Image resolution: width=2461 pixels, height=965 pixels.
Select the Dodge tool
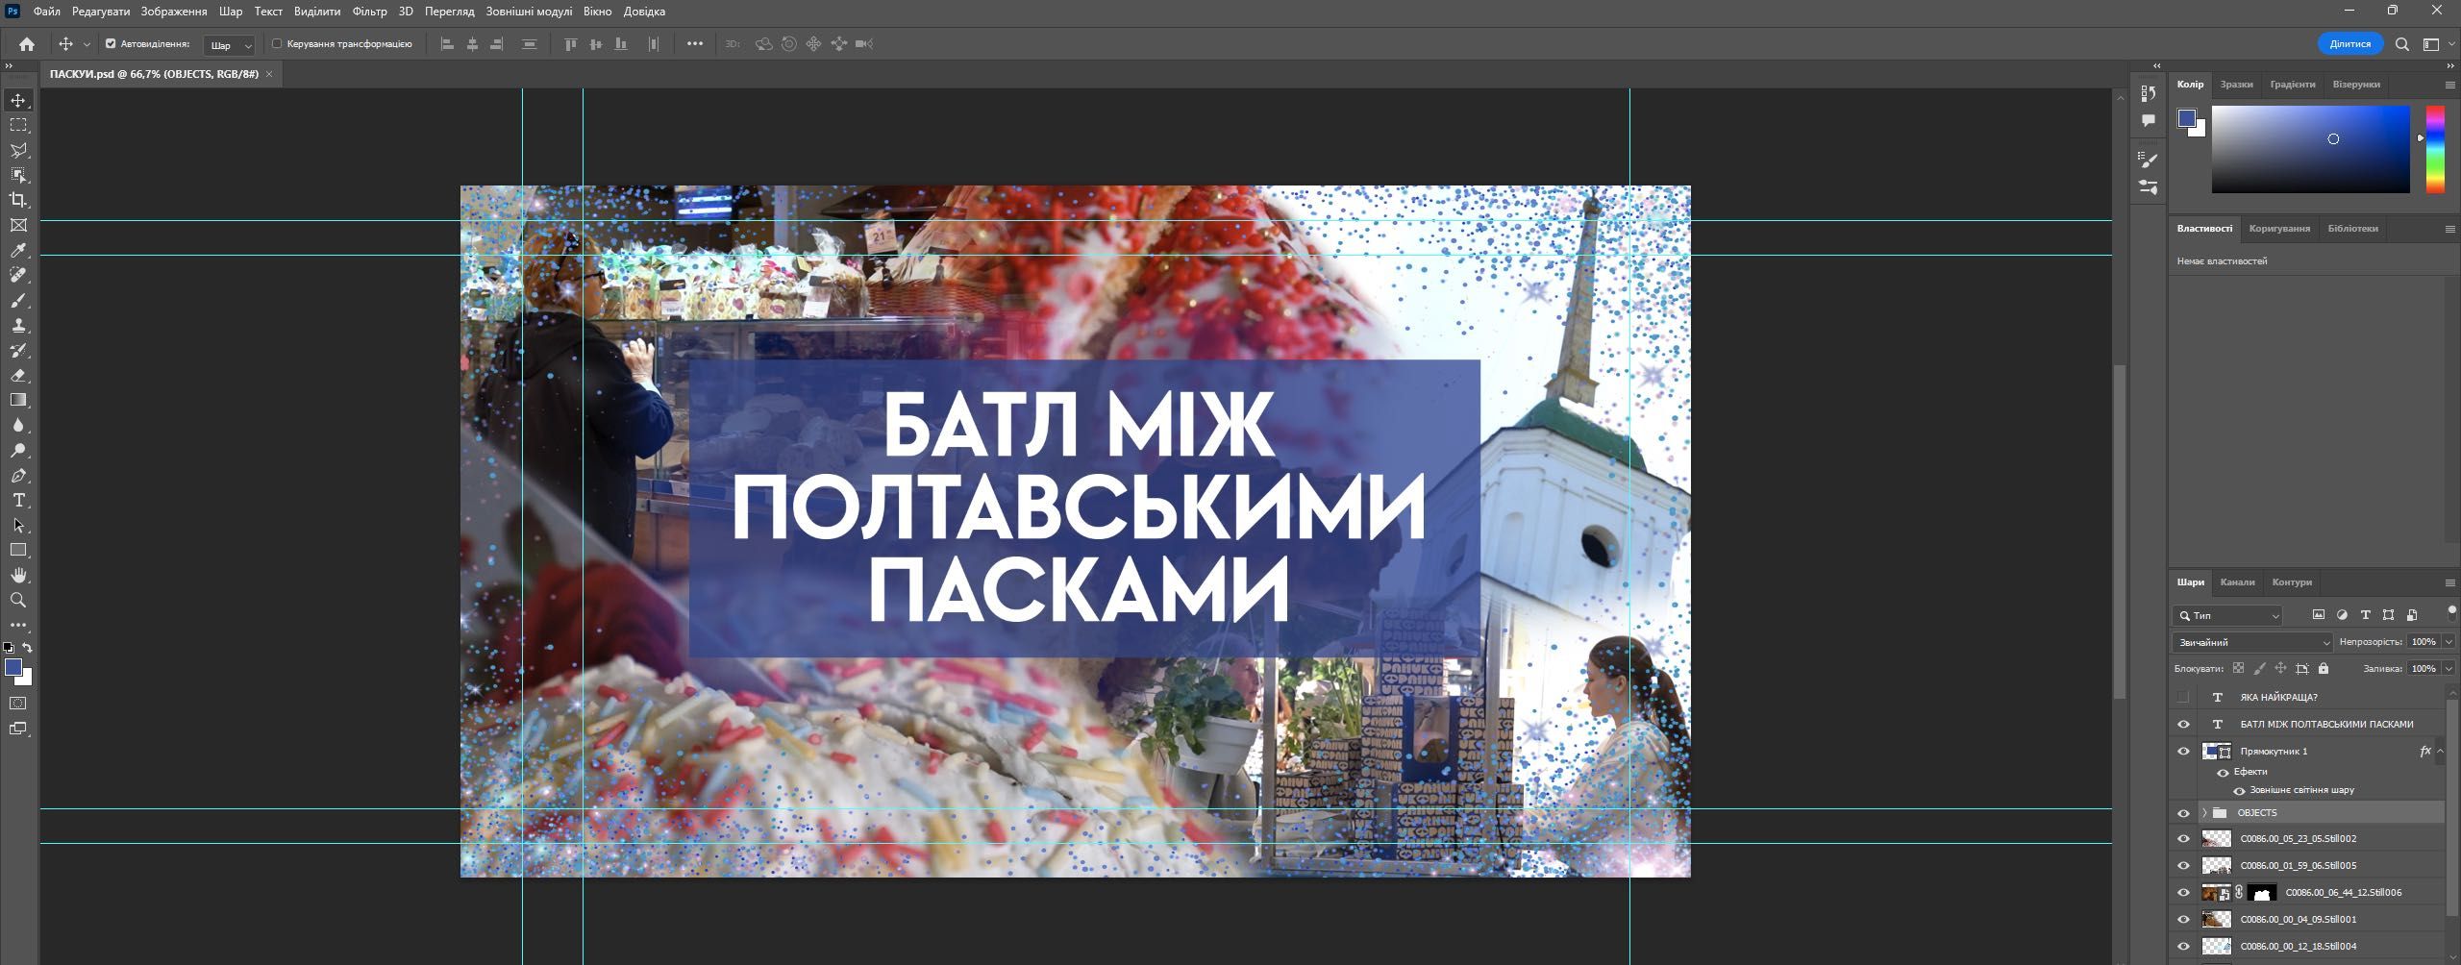coord(18,450)
